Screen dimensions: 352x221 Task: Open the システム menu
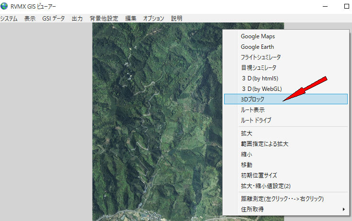click(9, 19)
